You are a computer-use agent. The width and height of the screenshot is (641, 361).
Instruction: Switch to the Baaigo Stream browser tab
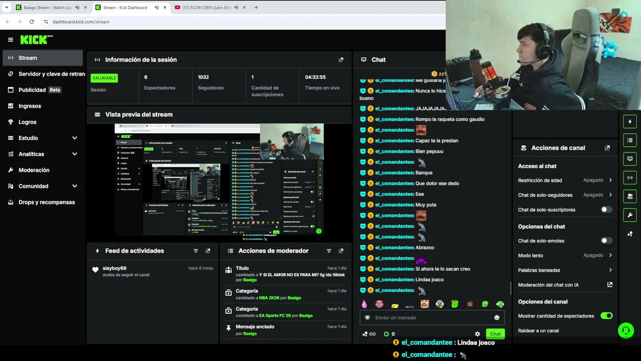coord(48,8)
